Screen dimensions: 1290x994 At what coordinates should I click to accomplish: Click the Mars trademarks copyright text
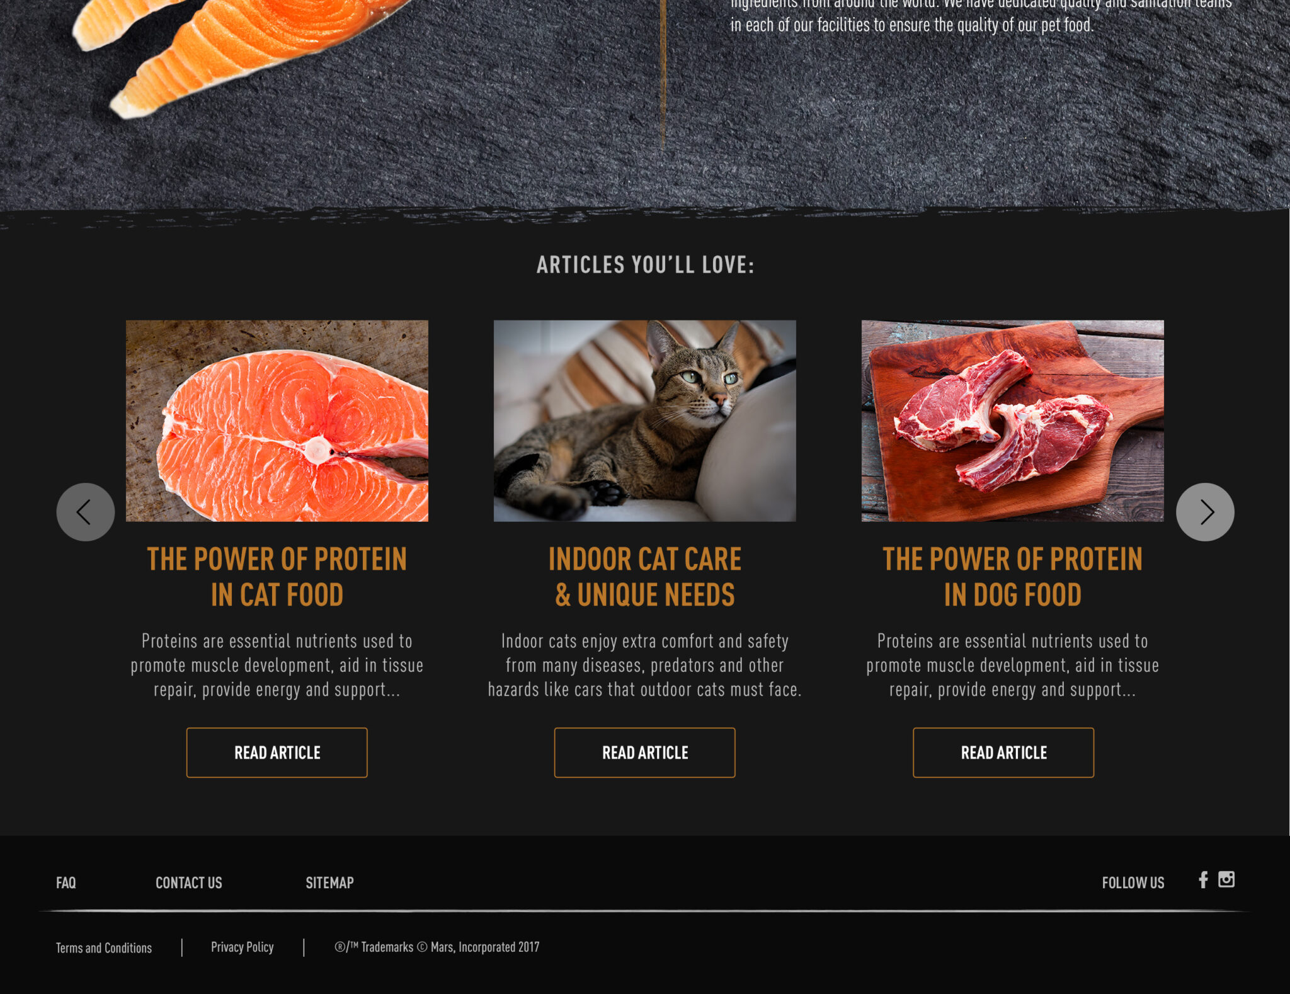[437, 947]
